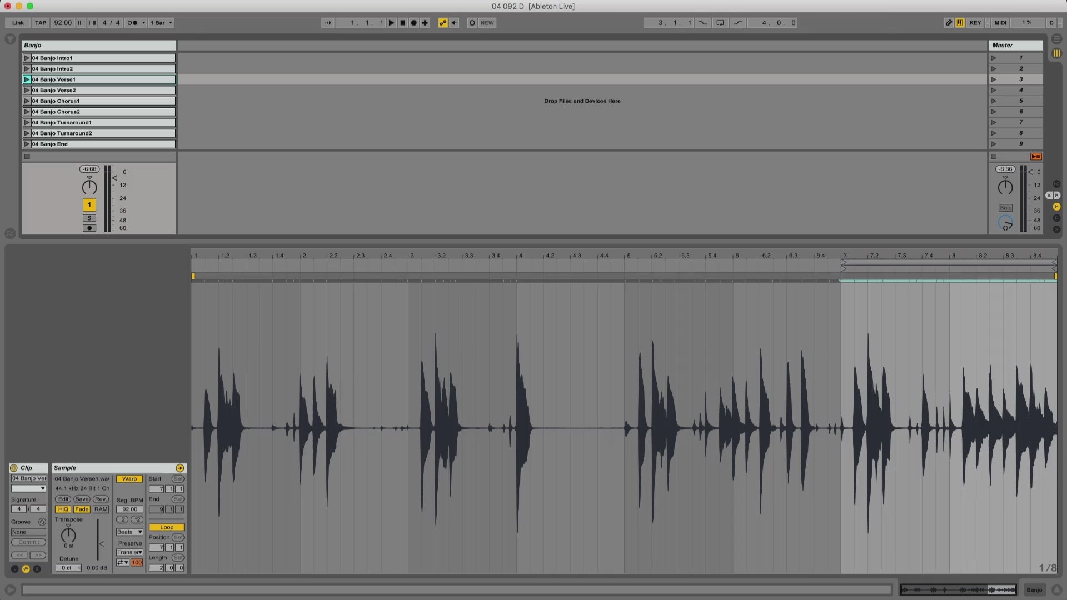The image size is (1067, 600).
Task: Toggle the Automation Arm button
Action: pos(443,23)
